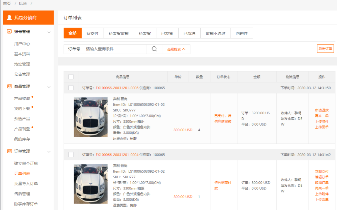Open order number link FX100066-20031201-0004

coord(117,155)
